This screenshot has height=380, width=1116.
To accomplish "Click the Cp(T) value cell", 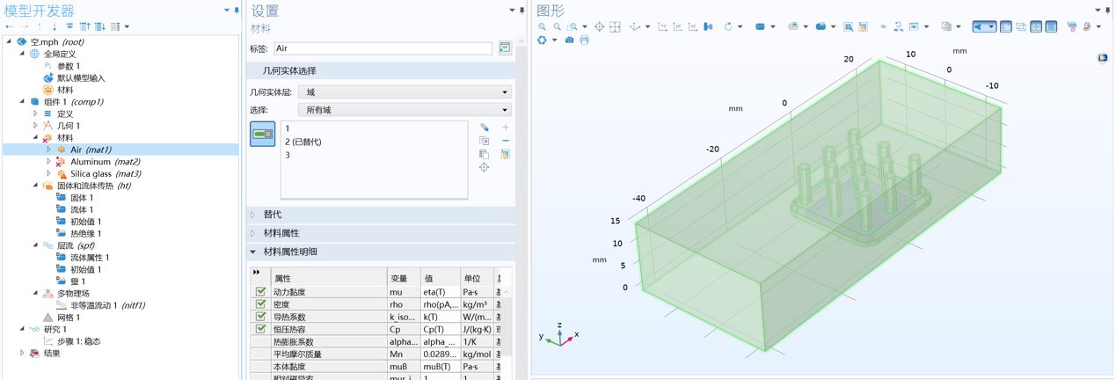I will [440, 328].
